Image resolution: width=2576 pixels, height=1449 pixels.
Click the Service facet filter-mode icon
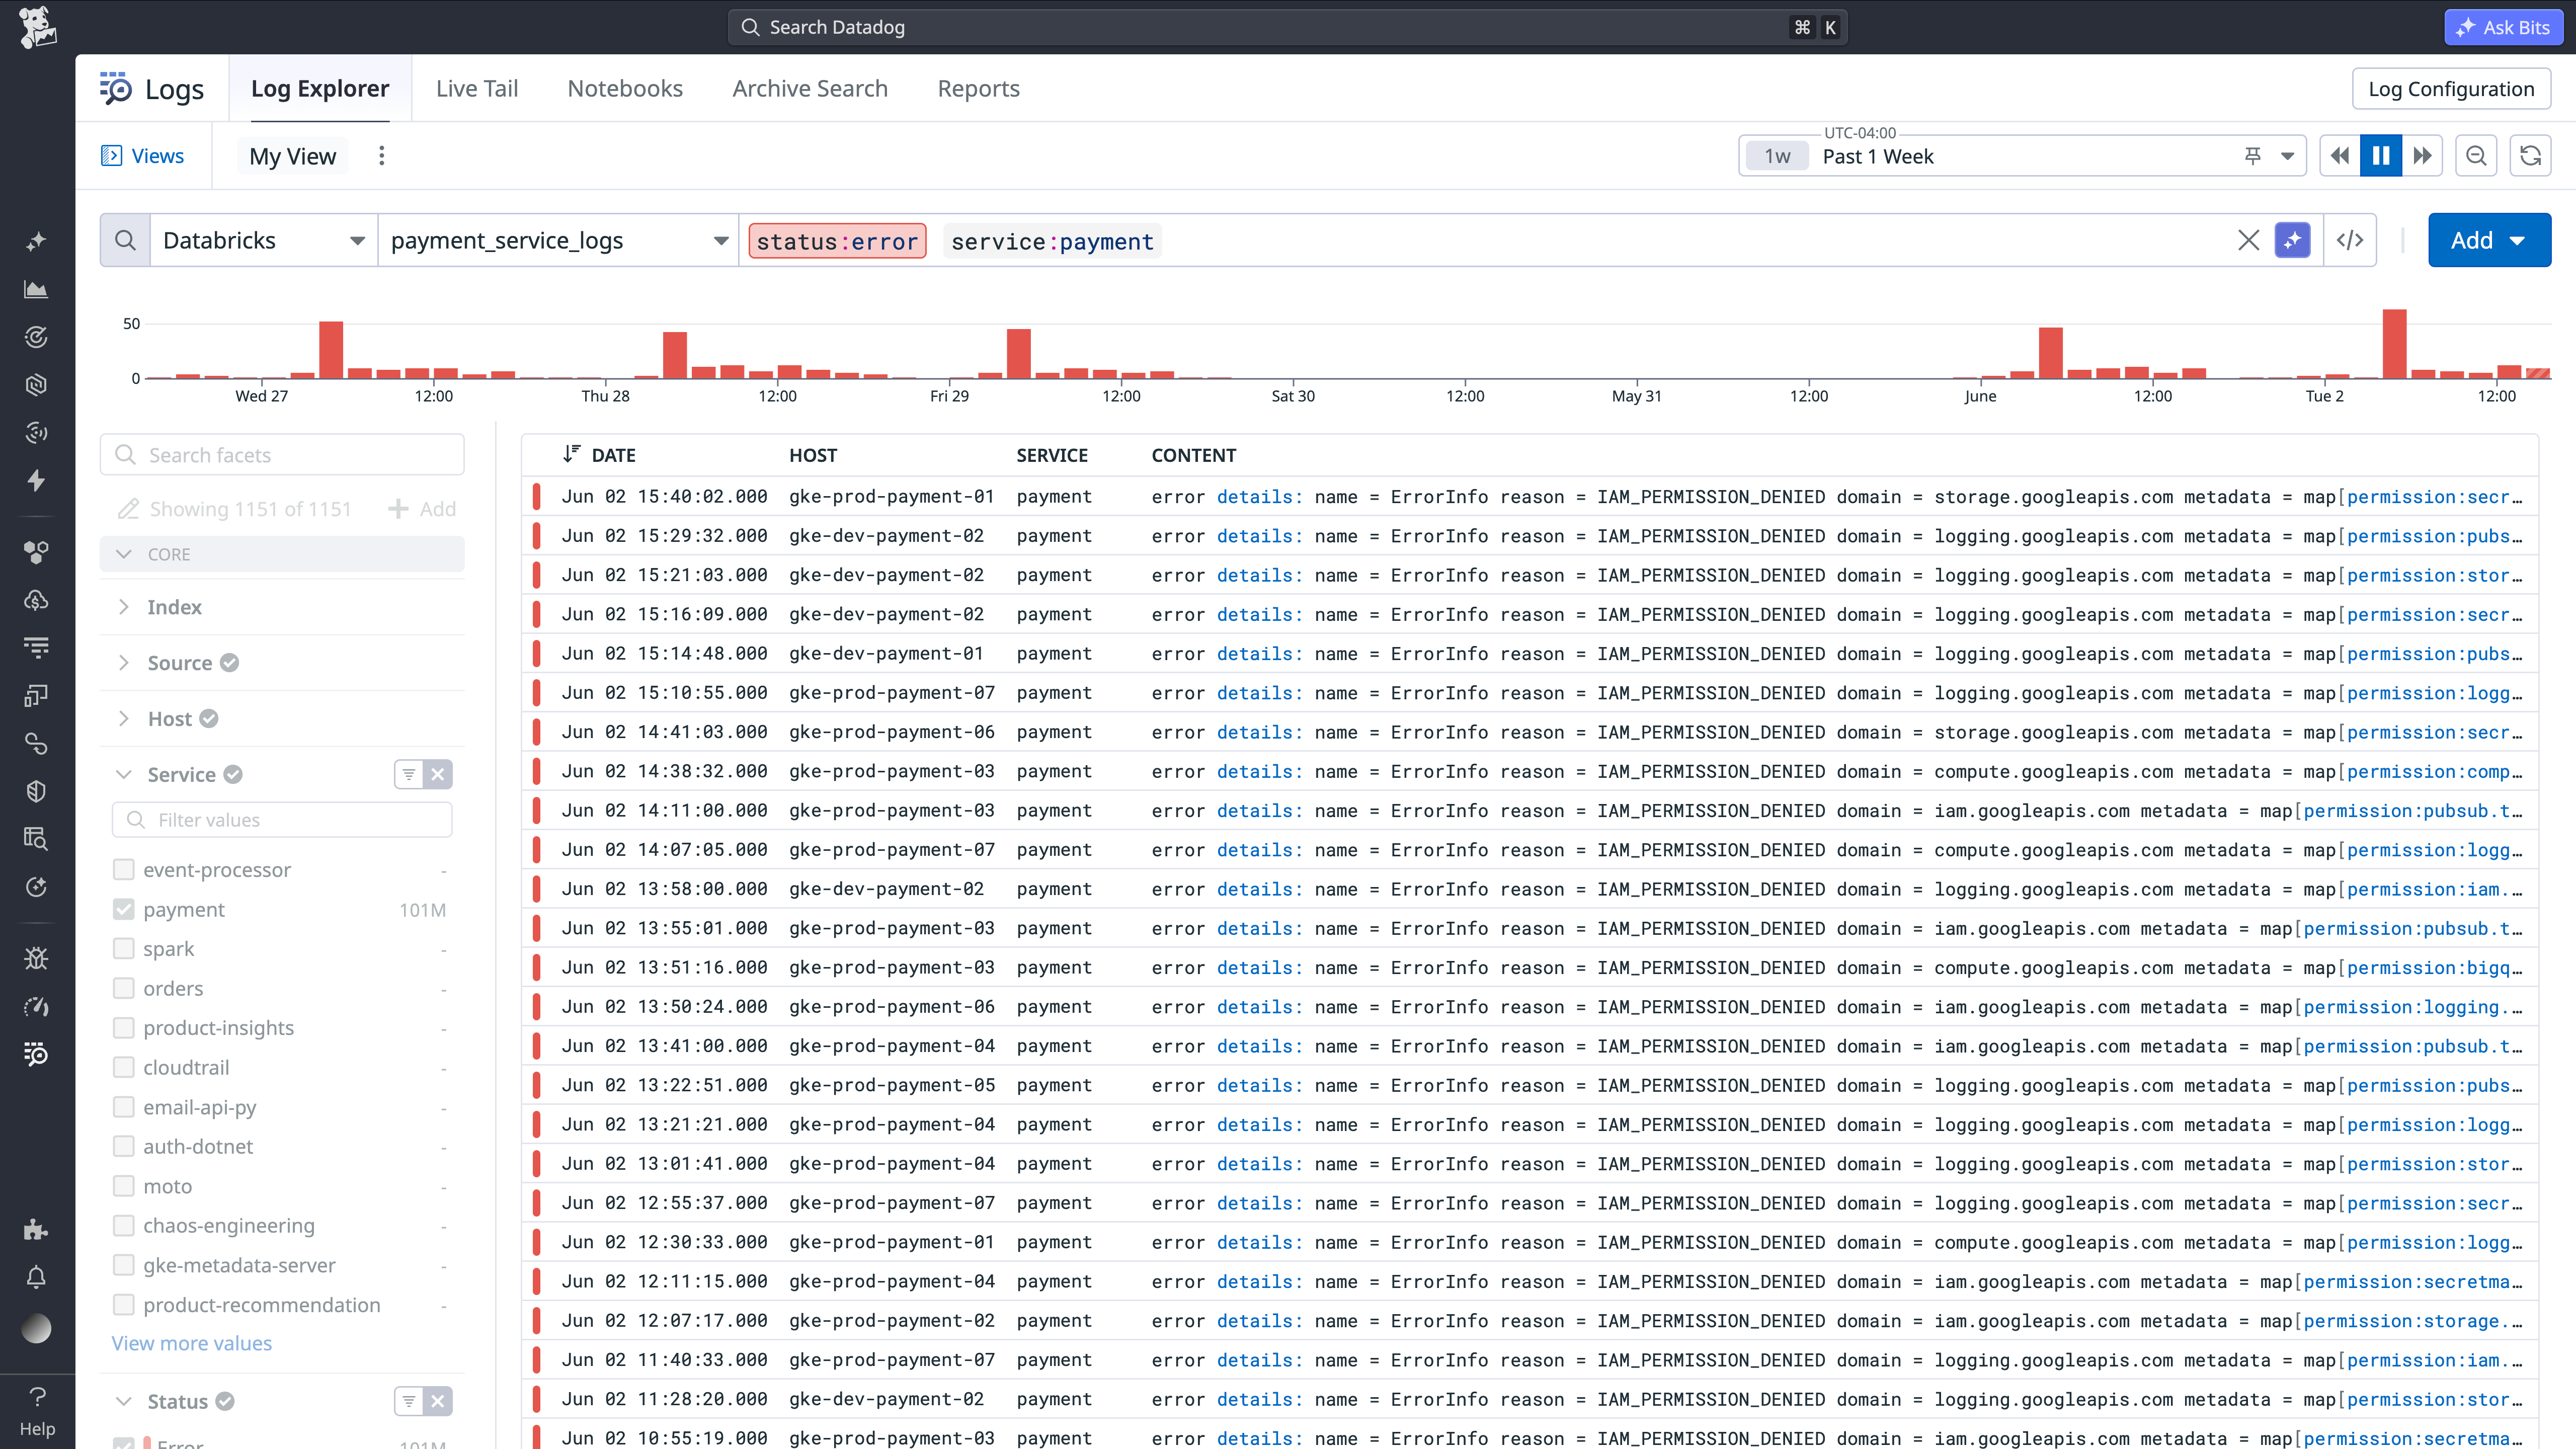click(x=409, y=774)
